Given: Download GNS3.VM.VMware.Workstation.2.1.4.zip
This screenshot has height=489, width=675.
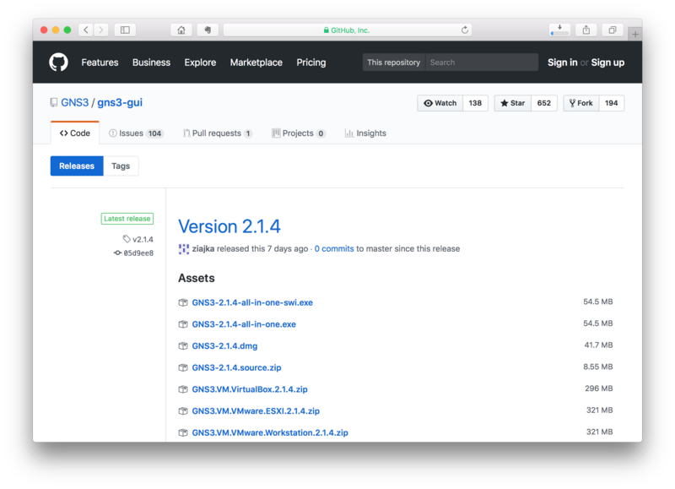Looking at the screenshot, I should (x=270, y=432).
